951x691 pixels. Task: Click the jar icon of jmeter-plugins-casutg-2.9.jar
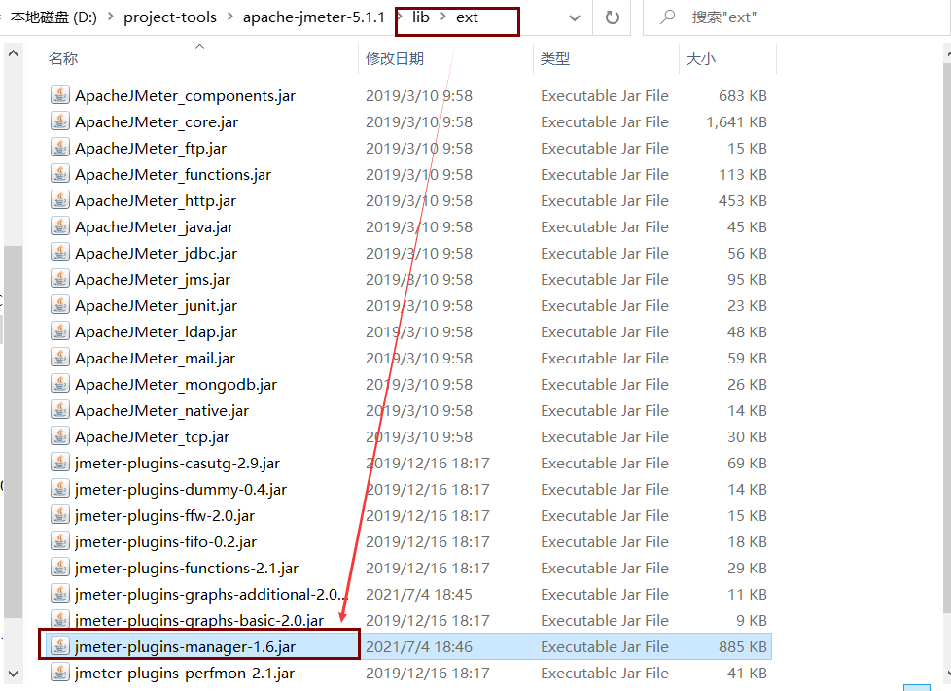(x=60, y=463)
